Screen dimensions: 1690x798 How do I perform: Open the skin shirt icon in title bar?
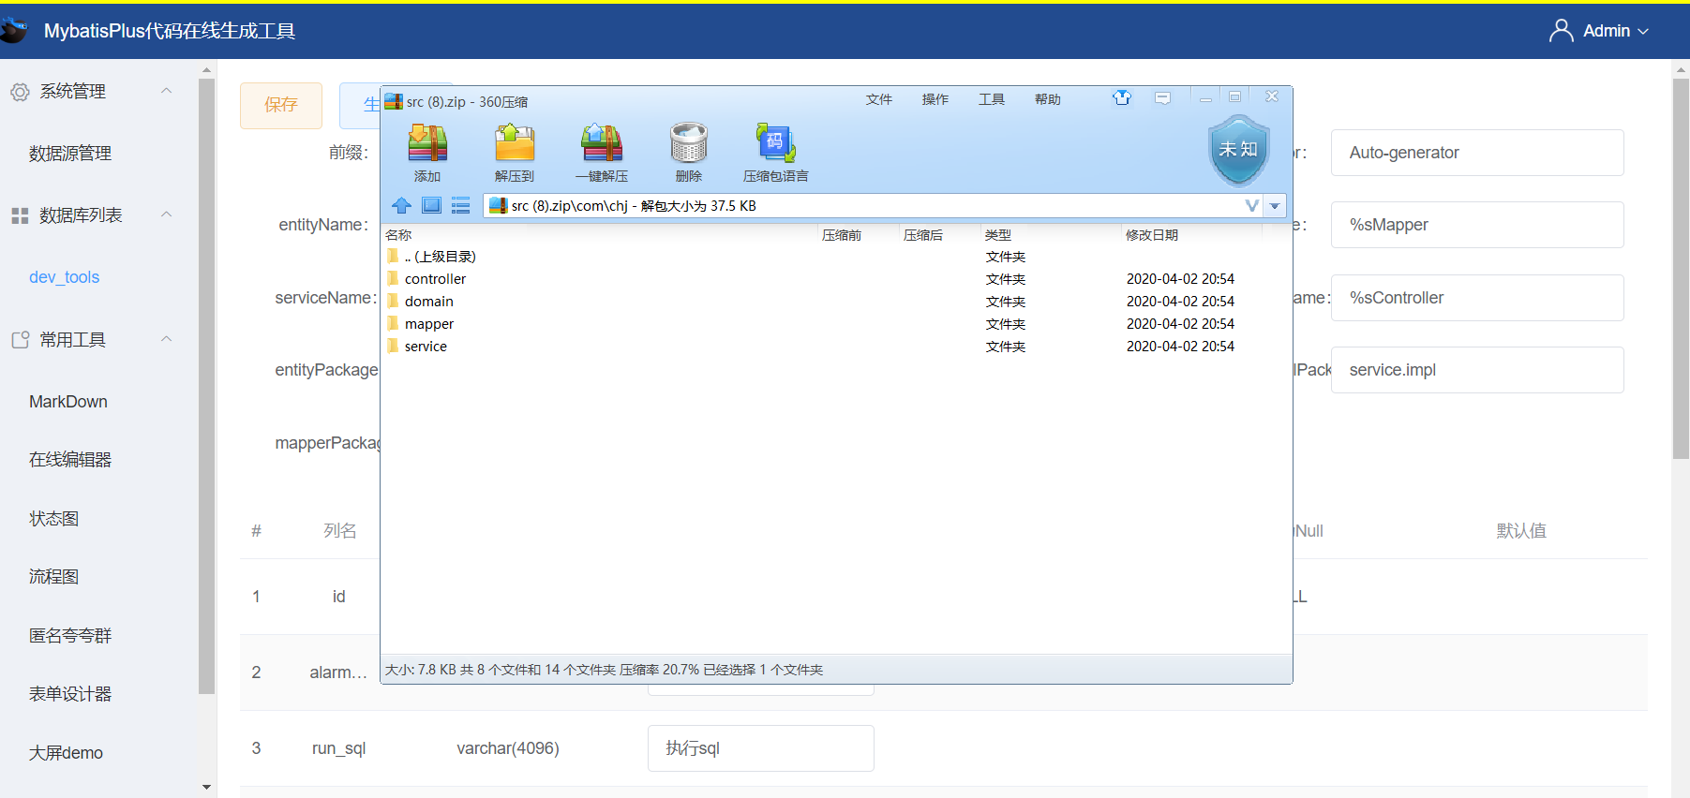tap(1122, 97)
